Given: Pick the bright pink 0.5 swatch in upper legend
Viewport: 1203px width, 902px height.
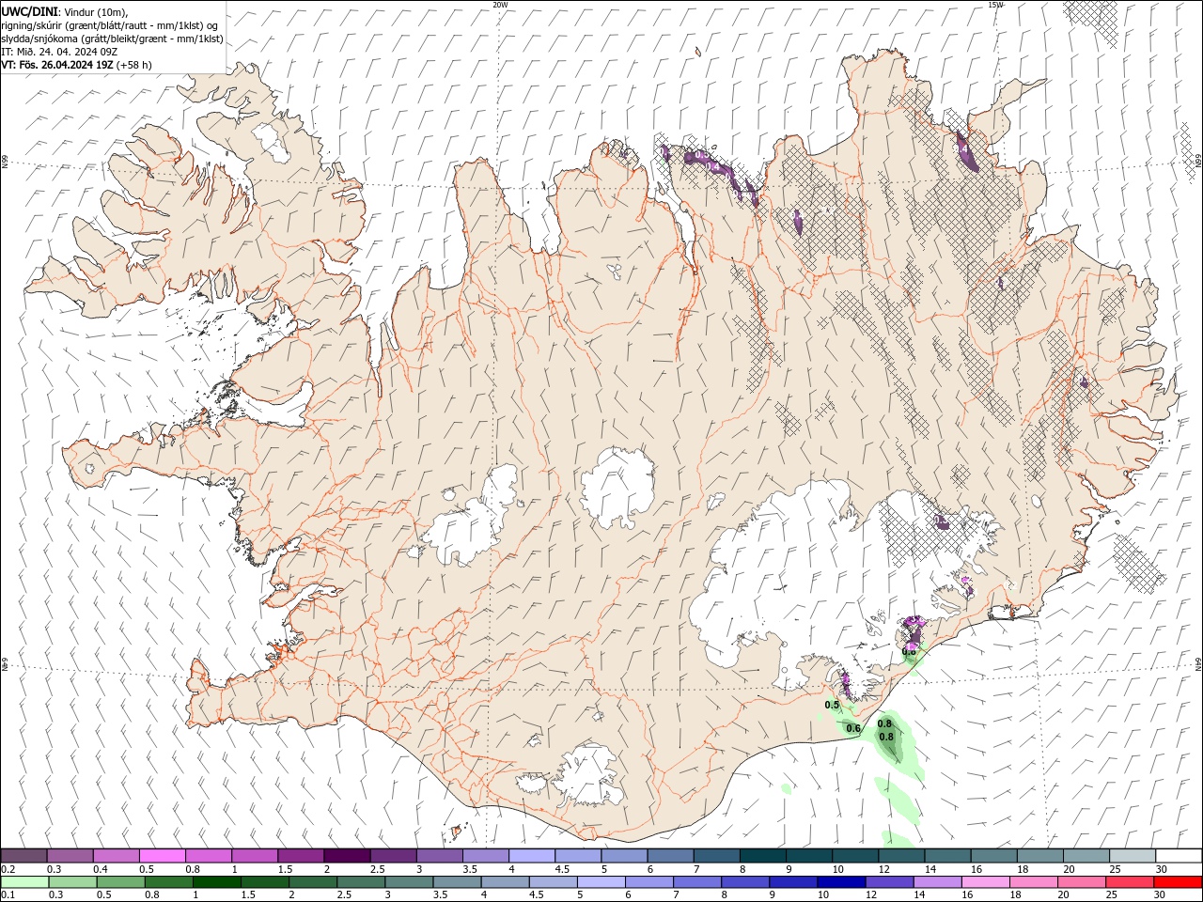Looking at the screenshot, I should click(x=162, y=856).
